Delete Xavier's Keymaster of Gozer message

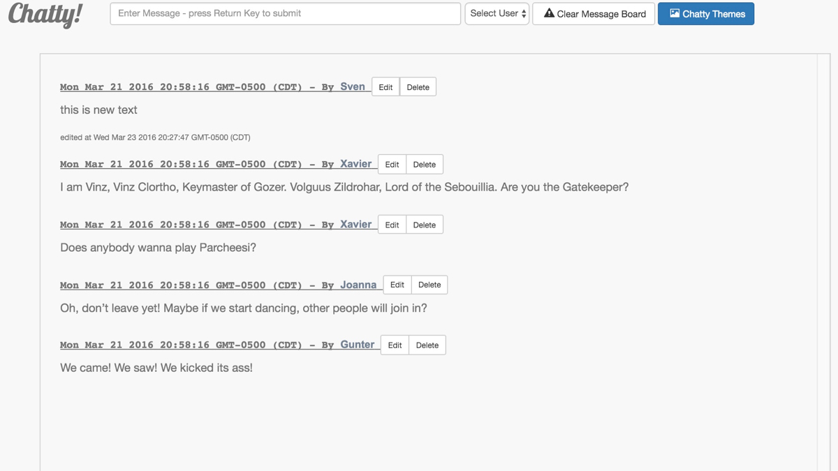424,165
